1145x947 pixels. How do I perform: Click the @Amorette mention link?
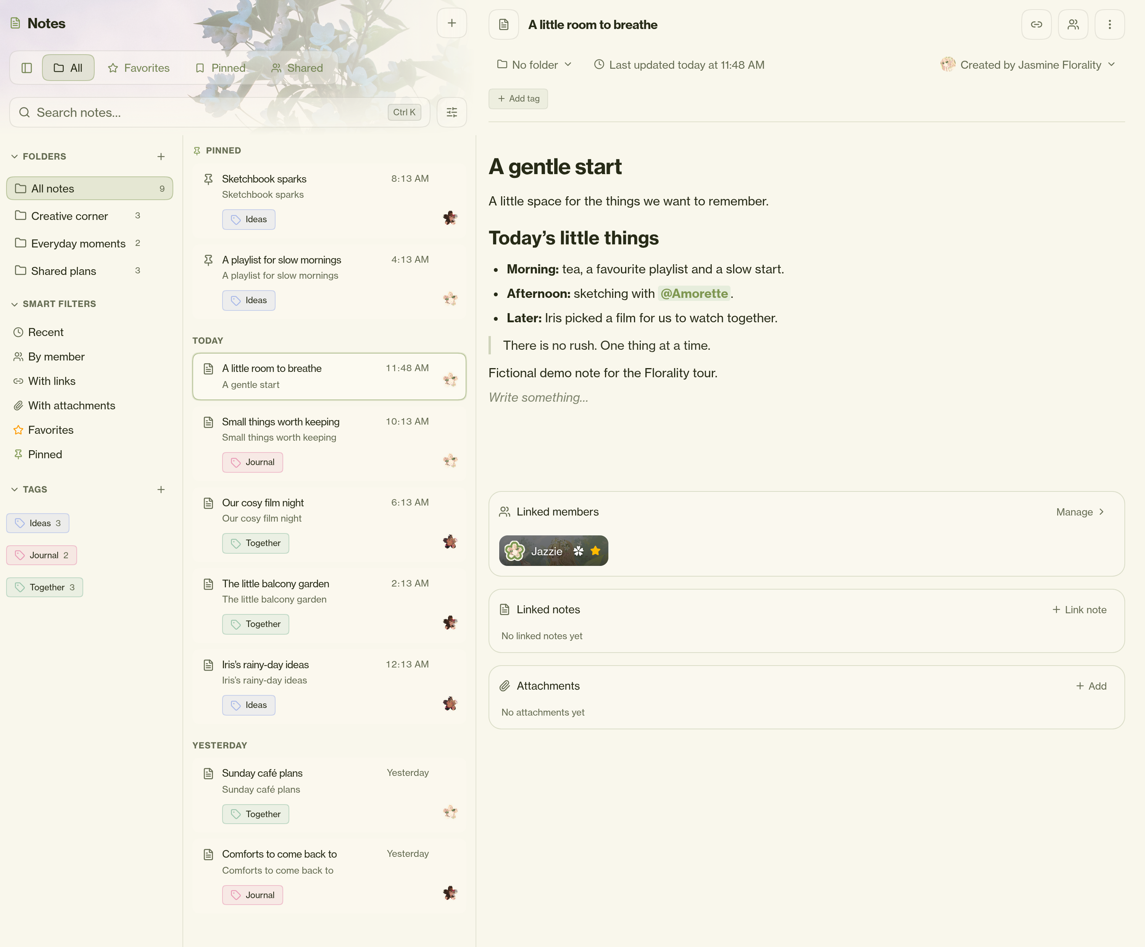693,294
